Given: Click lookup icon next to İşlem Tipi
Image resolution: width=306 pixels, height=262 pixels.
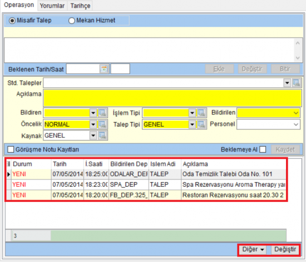Looking at the screenshot, I should tap(201, 113).
